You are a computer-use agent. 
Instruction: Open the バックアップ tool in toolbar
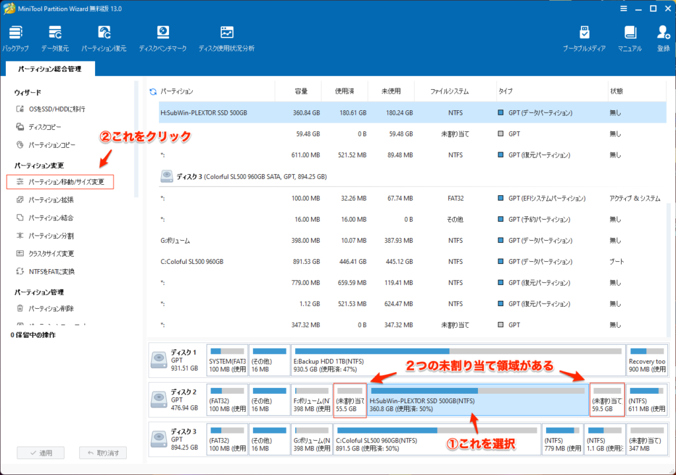point(15,33)
